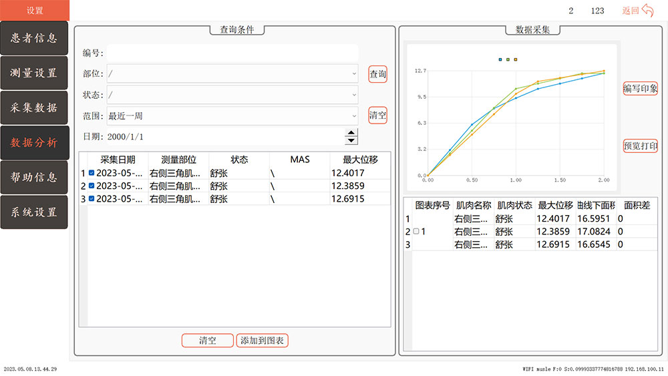668x376 pixels.
Task: Click the 添加到图表 button
Action: tap(262, 341)
